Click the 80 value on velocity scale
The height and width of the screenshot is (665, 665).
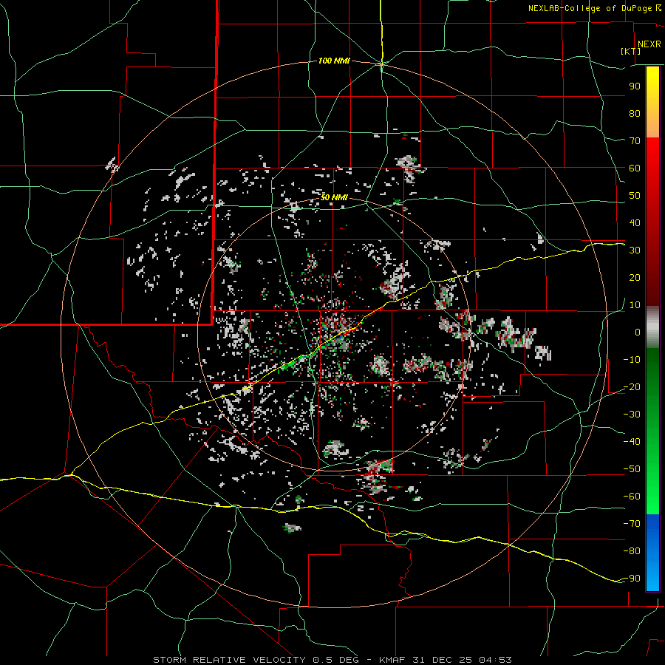[x=635, y=113]
